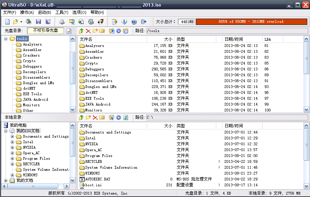310x197 pixels.
Task: Click the Burn CD/DVD image flame icon
Action: pyautogui.click(x=101, y=22)
